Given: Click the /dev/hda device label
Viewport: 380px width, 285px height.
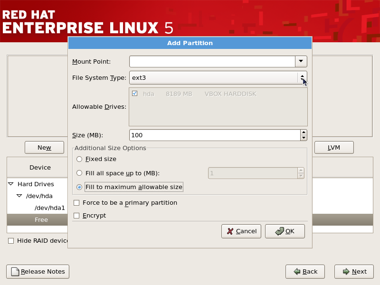Looking at the screenshot, I should click(39, 196).
